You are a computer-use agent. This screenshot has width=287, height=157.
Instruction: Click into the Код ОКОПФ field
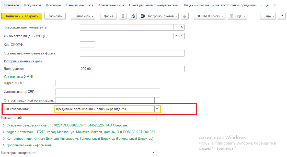(87, 45)
